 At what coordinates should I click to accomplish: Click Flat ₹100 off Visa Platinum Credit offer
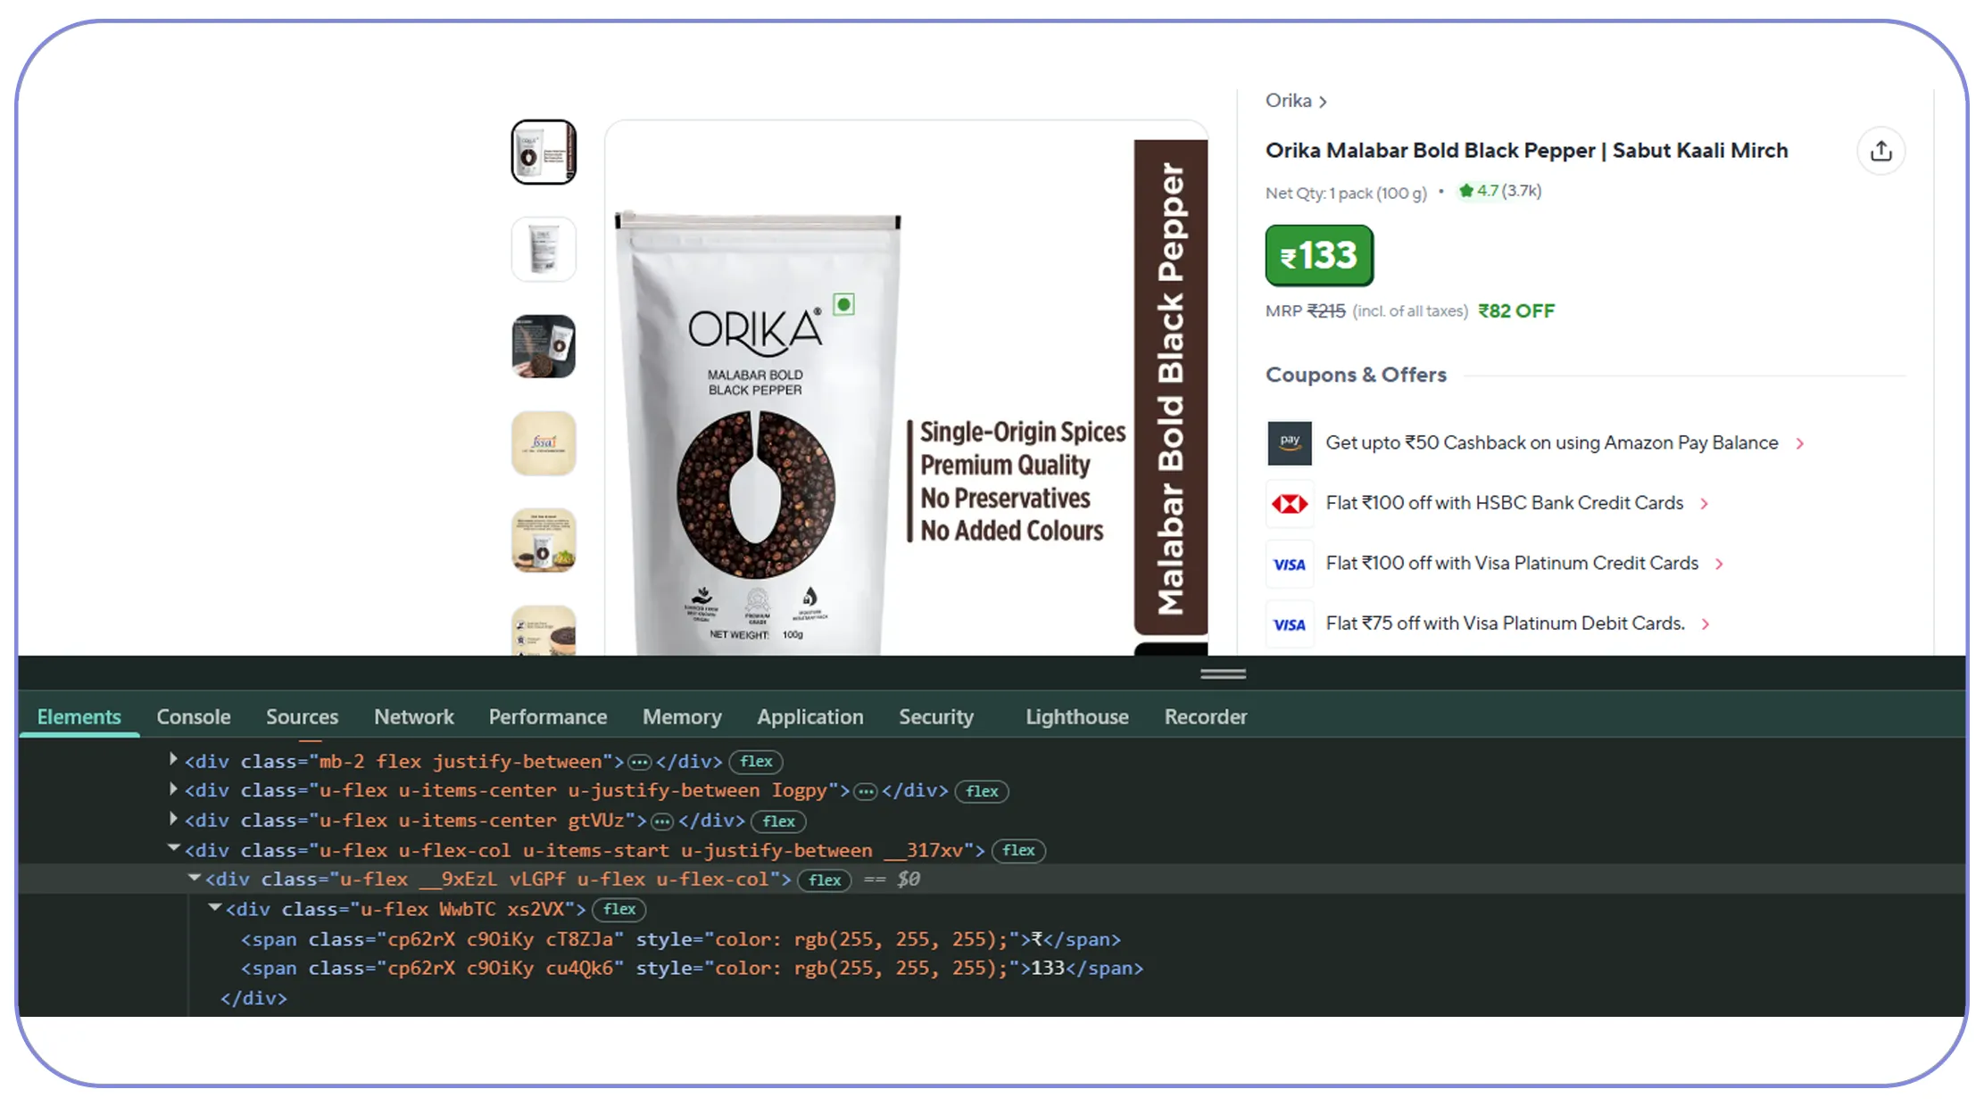tap(1512, 564)
